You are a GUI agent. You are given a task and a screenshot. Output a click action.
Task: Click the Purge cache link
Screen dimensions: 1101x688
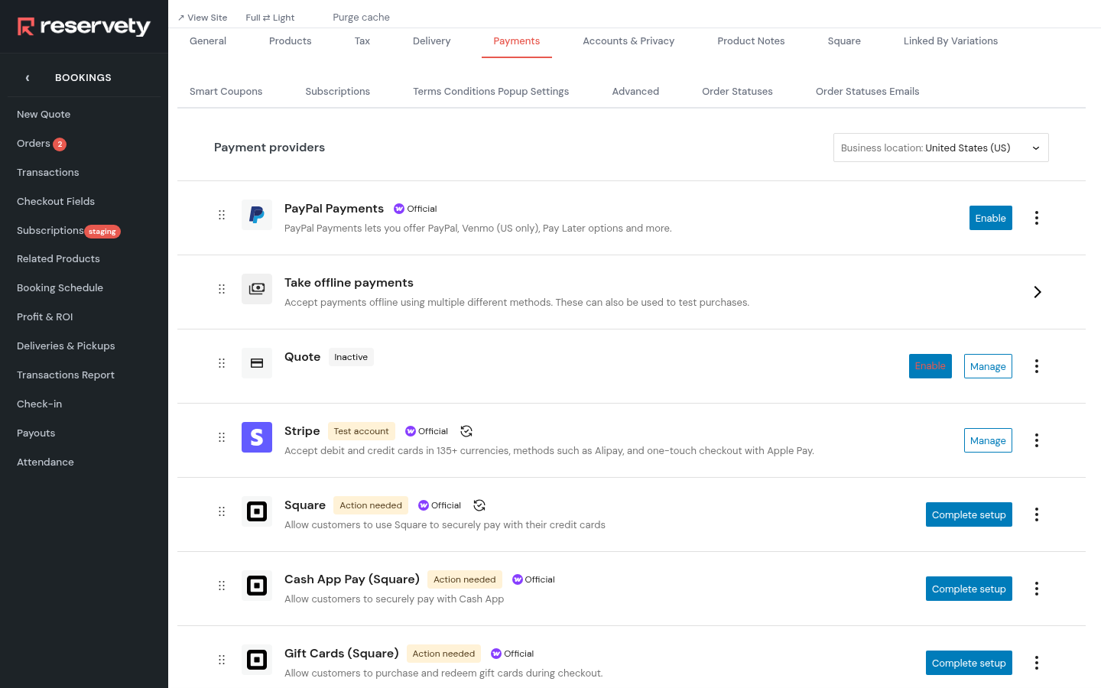[x=362, y=18]
